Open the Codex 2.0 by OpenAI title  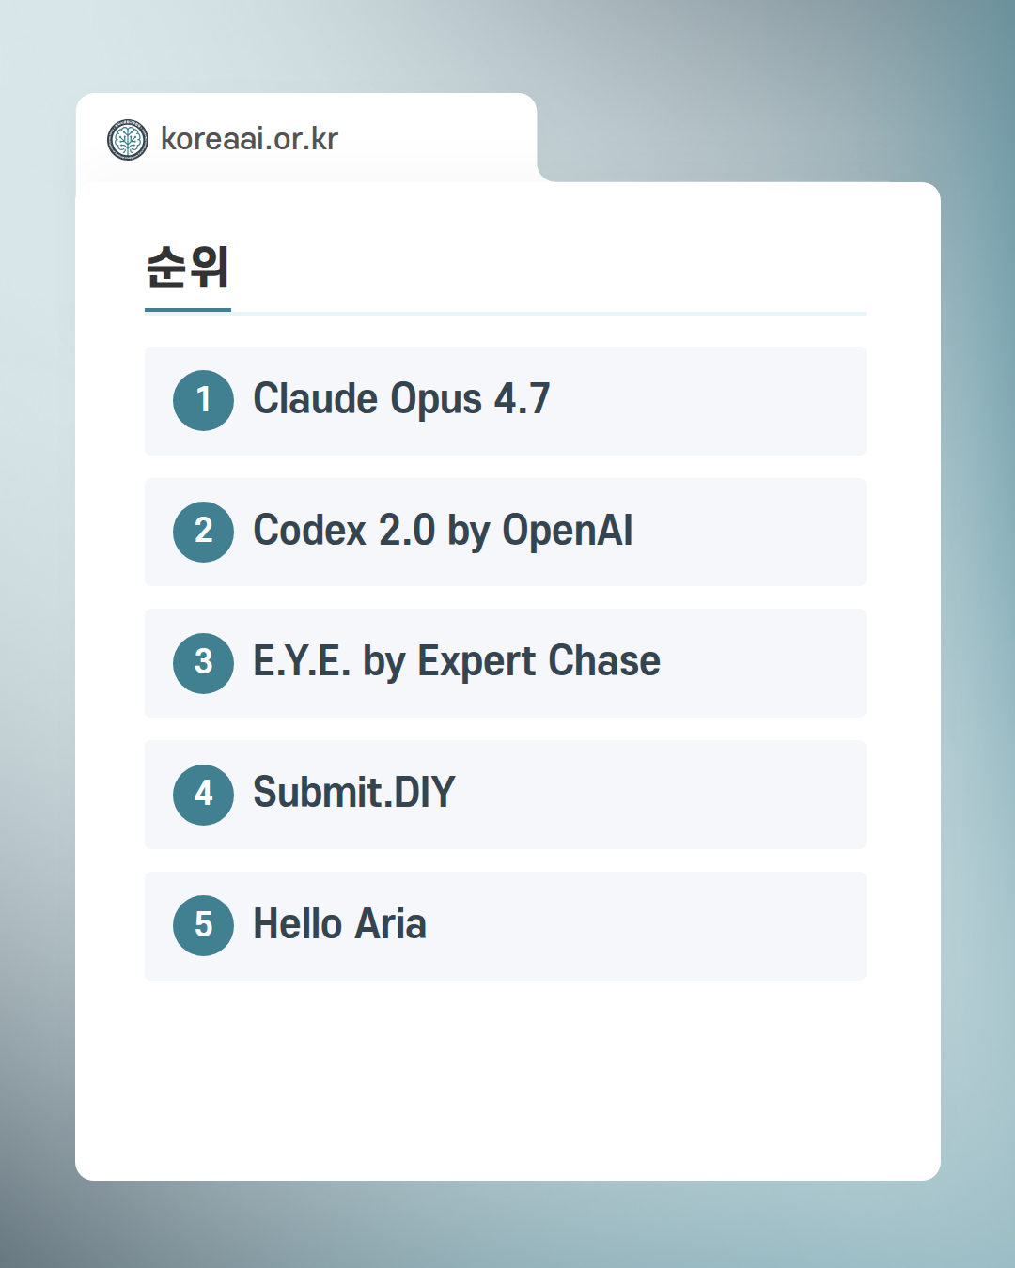tap(443, 531)
